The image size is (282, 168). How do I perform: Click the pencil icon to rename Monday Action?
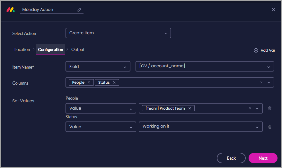tap(79, 10)
